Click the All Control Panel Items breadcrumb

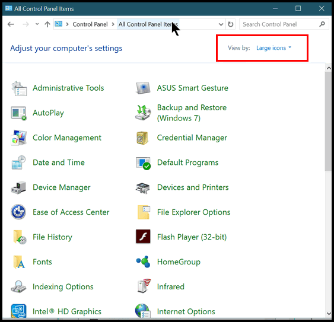(148, 24)
